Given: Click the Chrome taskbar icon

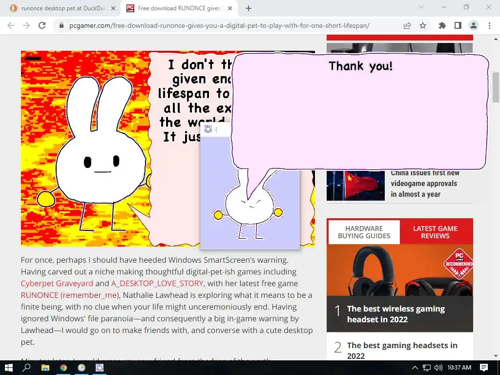Looking at the screenshot, I should coord(63,368).
